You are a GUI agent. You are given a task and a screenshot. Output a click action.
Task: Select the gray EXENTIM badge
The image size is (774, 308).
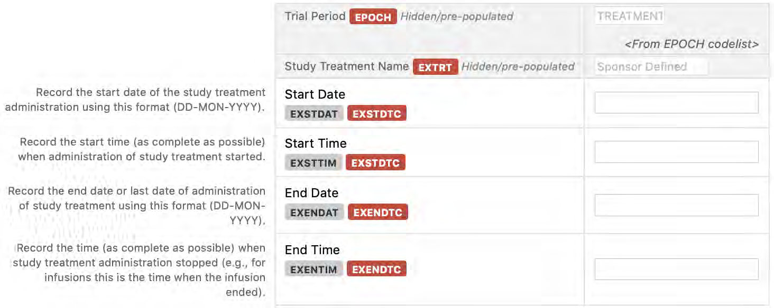coord(314,269)
